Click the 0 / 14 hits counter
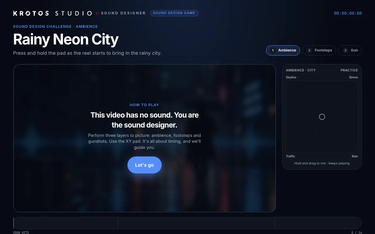The width and height of the screenshot is (375, 234). 357,233
